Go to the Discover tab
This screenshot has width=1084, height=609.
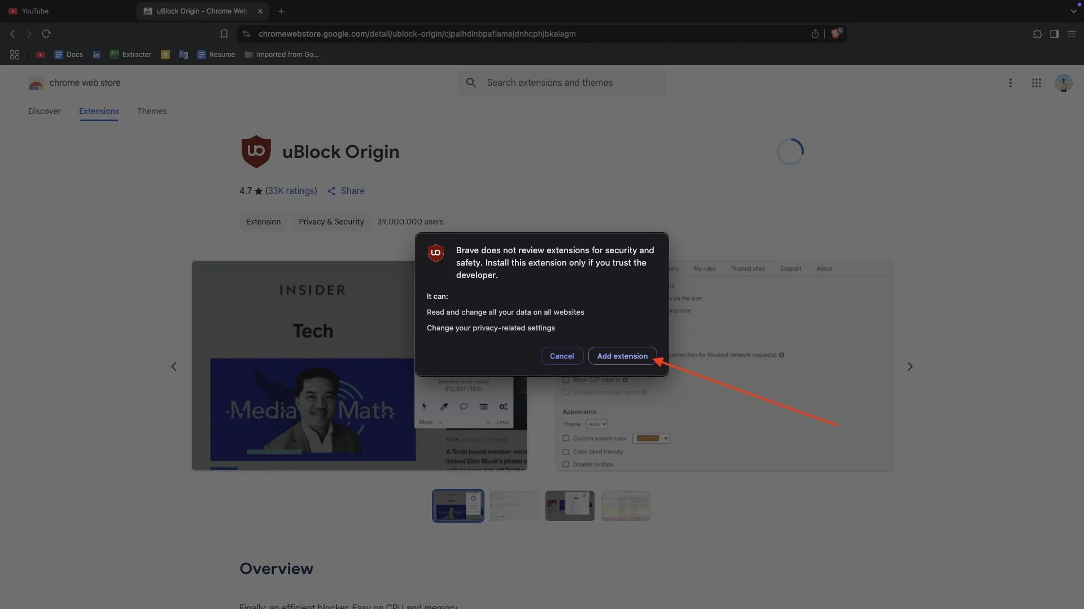pos(45,111)
